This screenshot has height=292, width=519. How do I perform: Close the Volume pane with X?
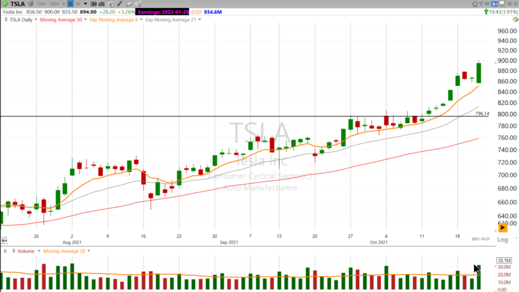[x=5, y=251]
